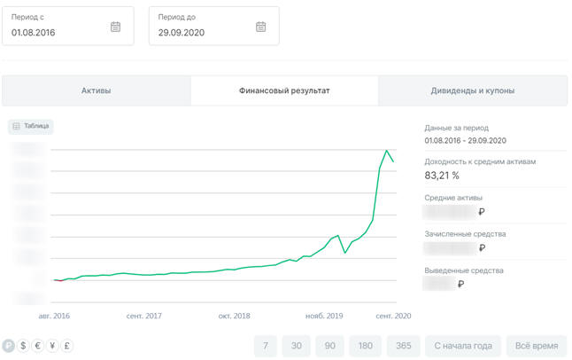The width and height of the screenshot is (572, 360).
Task: Switch to Дивиденды и купоны tab
Action: click(x=473, y=90)
